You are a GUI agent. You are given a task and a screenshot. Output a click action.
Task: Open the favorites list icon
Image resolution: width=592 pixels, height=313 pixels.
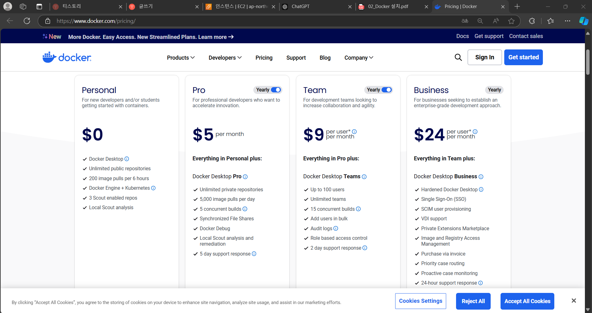551,21
